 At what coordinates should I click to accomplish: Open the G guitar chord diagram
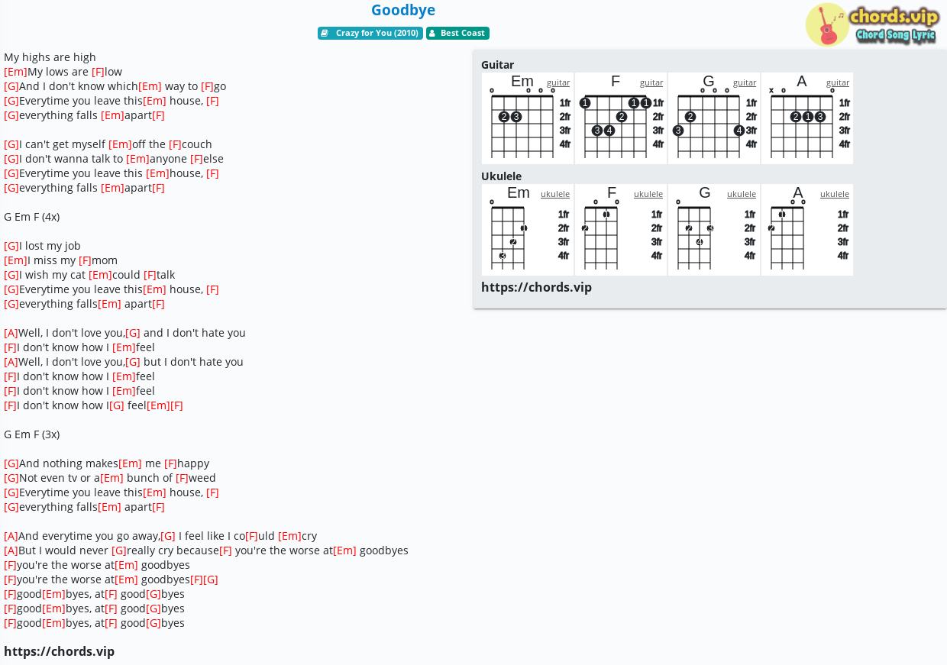(714, 118)
